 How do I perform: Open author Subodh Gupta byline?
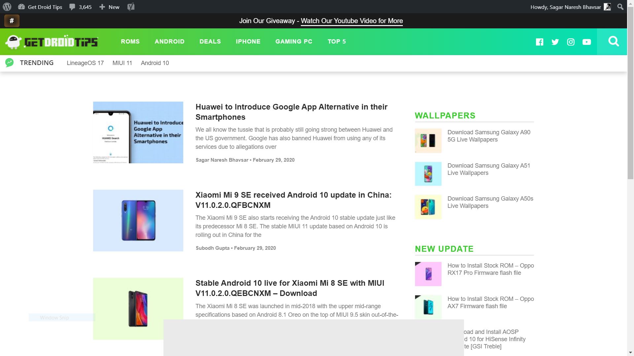pos(213,248)
